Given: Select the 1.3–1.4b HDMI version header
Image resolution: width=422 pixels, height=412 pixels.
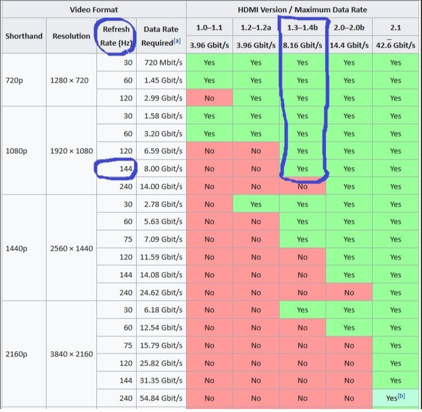Looking at the screenshot, I should [303, 27].
